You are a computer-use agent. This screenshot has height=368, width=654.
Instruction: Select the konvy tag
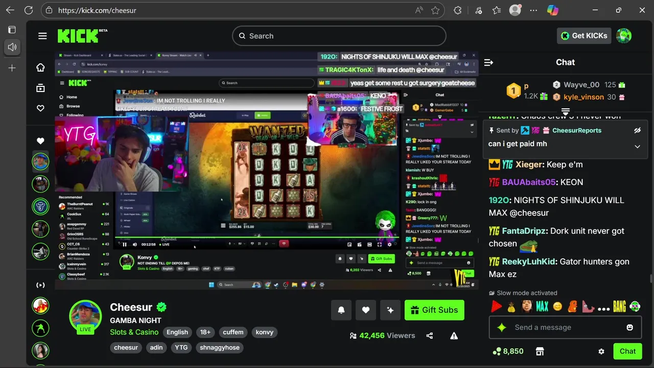[x=265, y=332]
